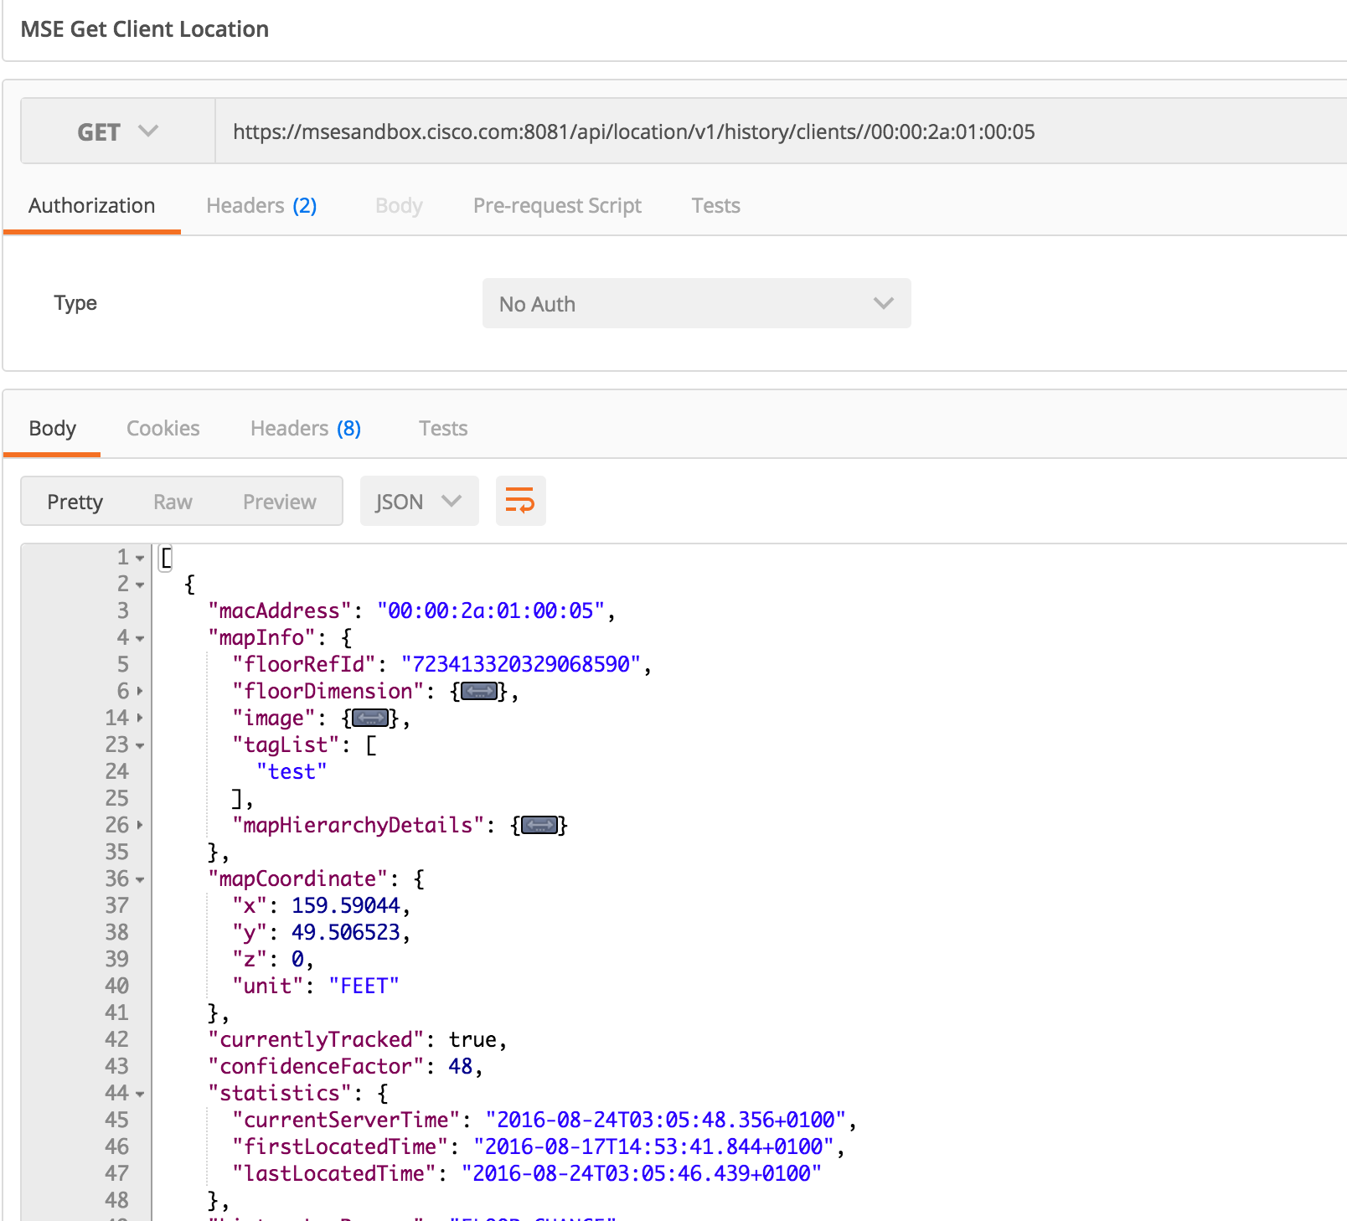Click the "mapInfo" key
Viewport: 1347px width, 1221px height.
[x=261, y=638]
